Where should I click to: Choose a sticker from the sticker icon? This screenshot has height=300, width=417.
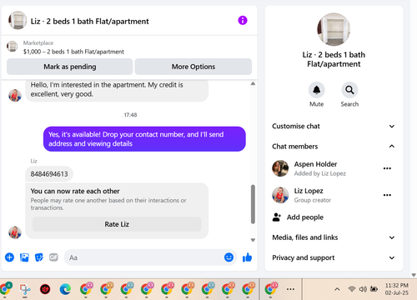click(39, 257)
